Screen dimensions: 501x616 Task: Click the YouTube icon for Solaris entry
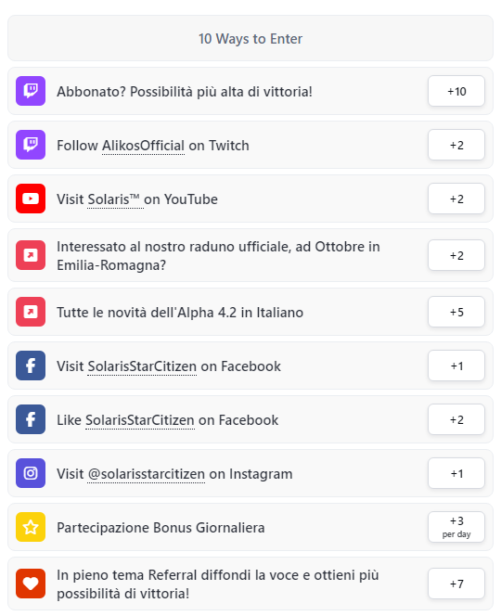pos(31,199)
